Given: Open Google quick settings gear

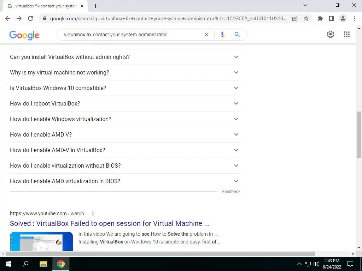Looking at the screenshot, I should (331, 34).
